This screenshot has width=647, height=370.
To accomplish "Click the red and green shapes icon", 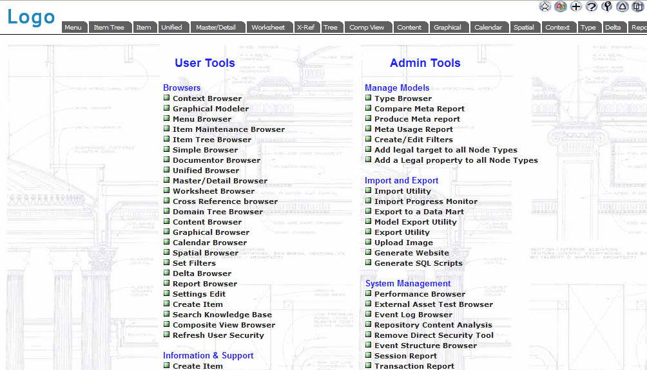I will click(561, 6).
